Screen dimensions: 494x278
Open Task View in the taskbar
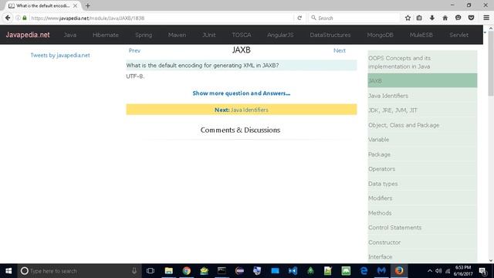tap(151, 271)
